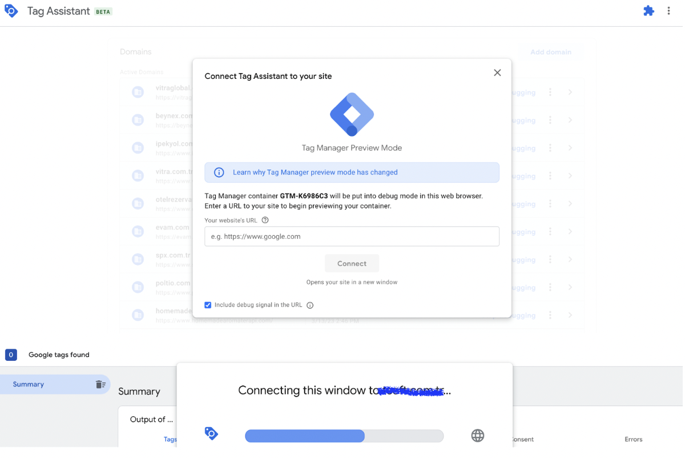
Task: Click the Tag Assistant logo icon
Action: point(11,11)
